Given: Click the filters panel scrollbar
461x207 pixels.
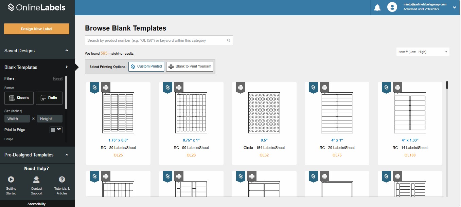Looking at the screenshot, I should [66, 92].
